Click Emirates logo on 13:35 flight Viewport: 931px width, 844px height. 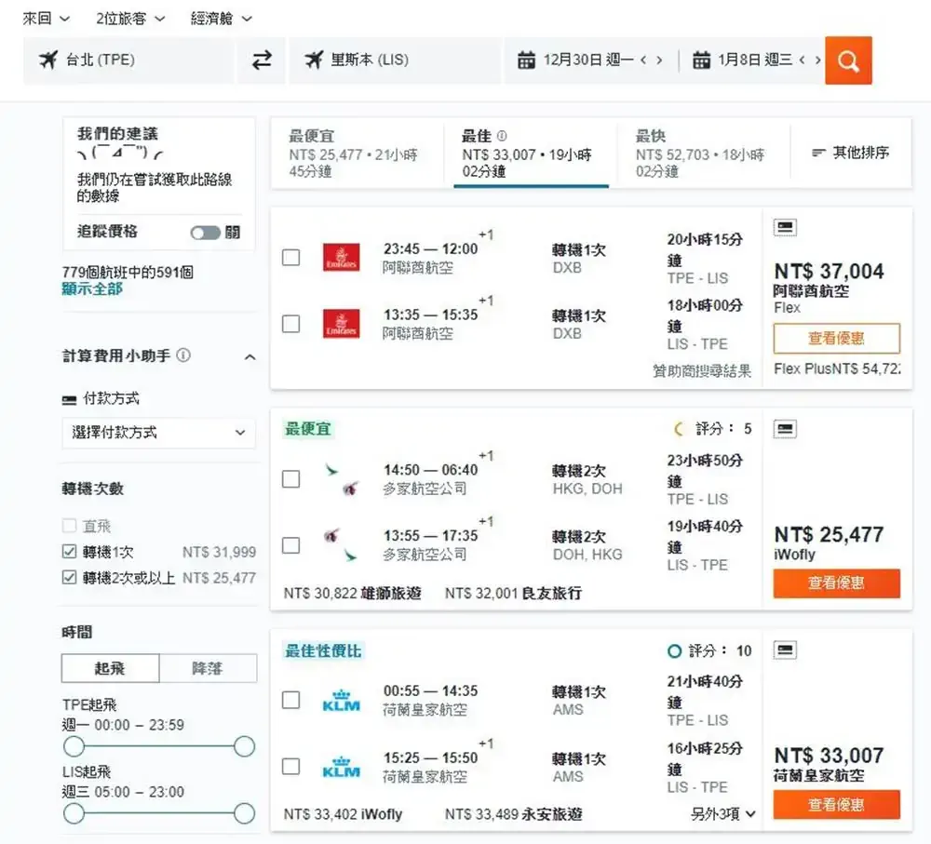[x=341, y=324]
